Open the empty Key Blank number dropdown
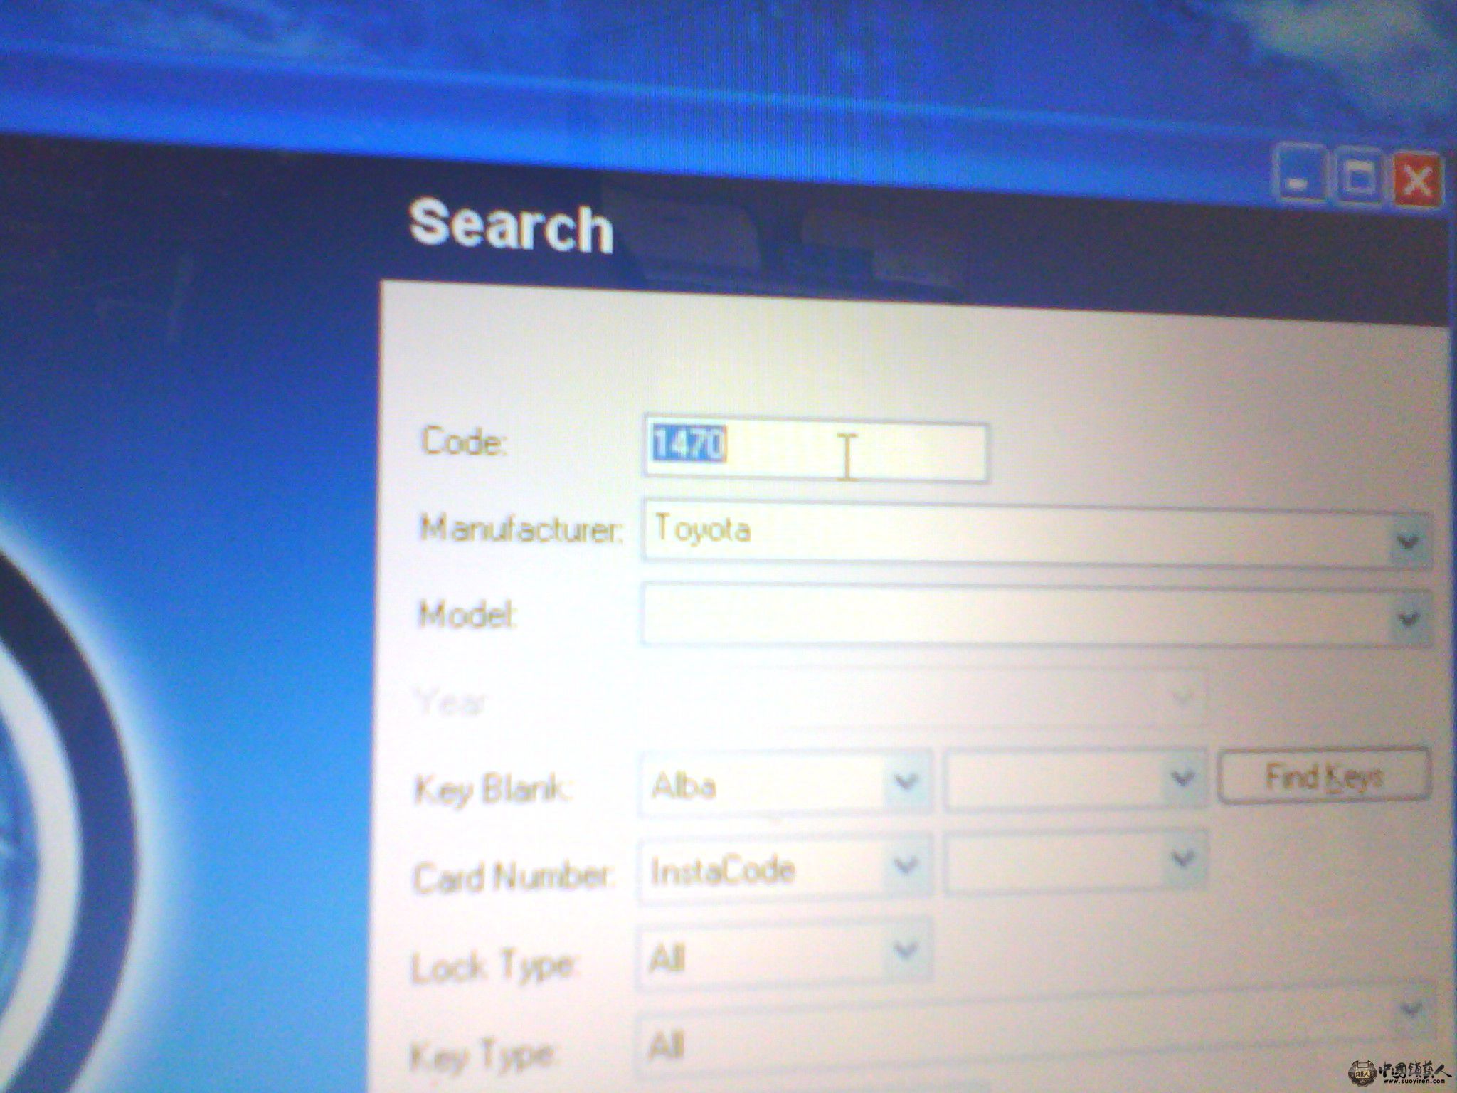This screenshot has height=1093, width=1457. click(1076, 779)
